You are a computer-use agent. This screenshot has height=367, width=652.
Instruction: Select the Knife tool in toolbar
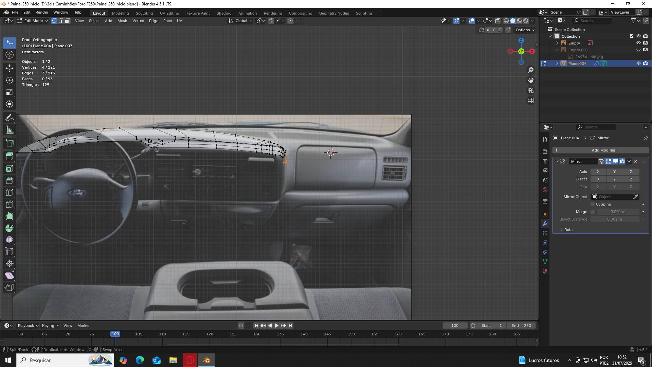point(10,204)
